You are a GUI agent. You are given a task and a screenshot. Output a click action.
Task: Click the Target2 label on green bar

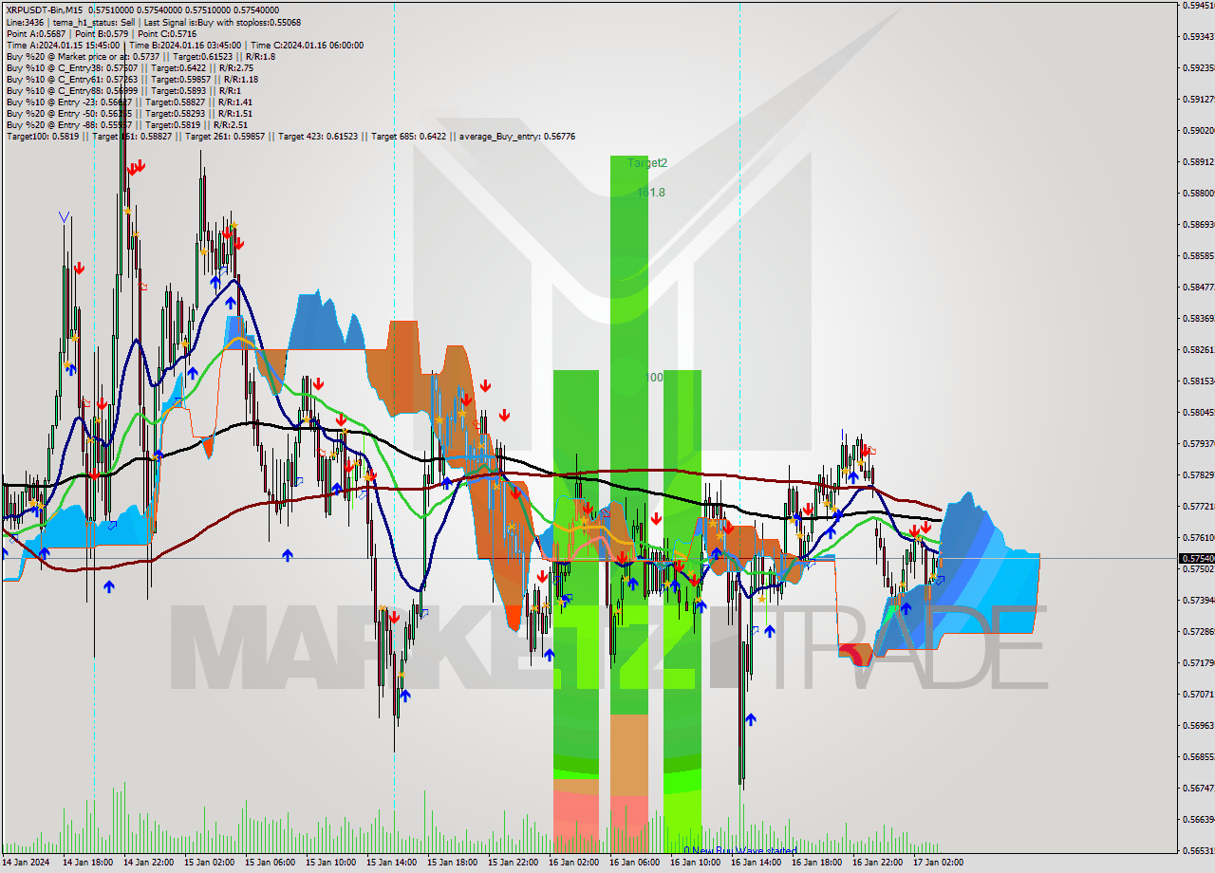pos(647,163)
